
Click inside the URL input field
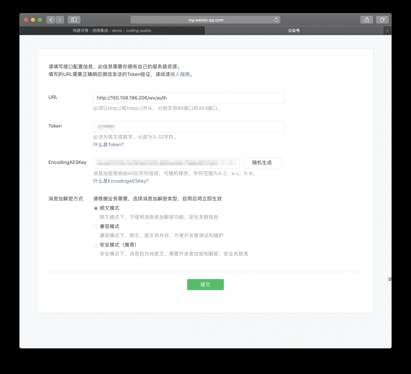pos(189,97)
